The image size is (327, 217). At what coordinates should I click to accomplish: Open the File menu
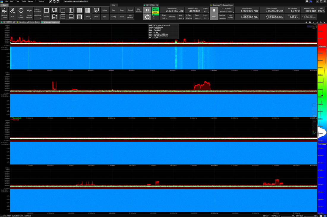6,1
